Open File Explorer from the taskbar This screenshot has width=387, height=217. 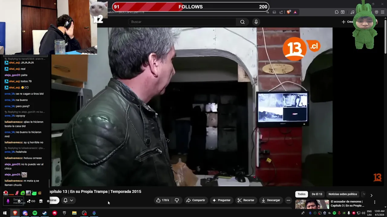(x=74, y=213)
